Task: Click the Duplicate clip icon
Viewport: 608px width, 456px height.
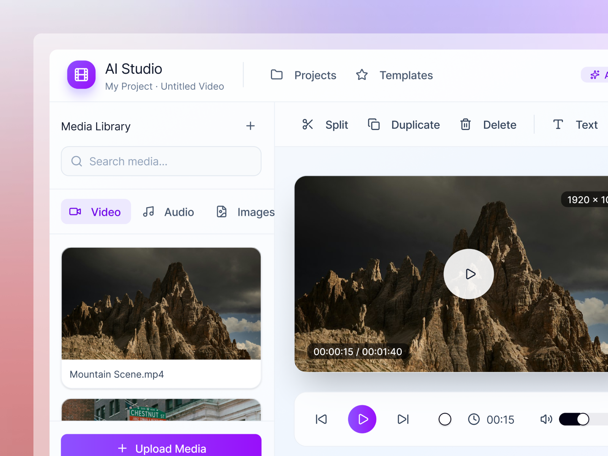Action: 374,125
